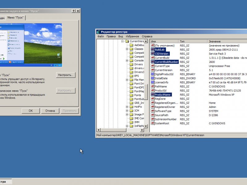
Task: Click the Start menu preview image
Action: pyautogui.click(x=31, y=45)
